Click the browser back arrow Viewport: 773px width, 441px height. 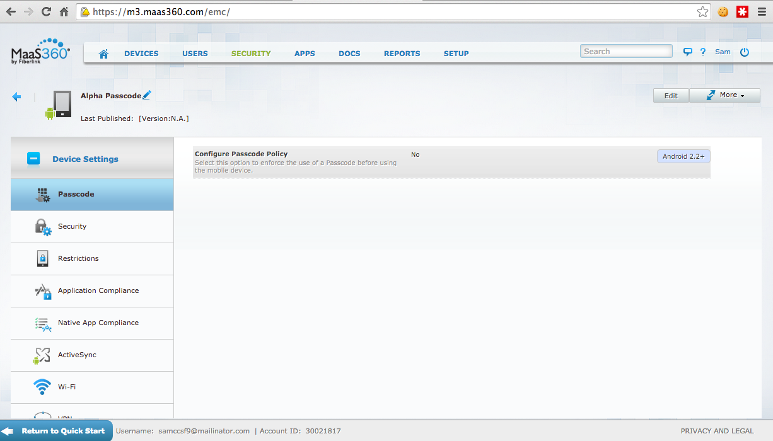click(11, 11)
